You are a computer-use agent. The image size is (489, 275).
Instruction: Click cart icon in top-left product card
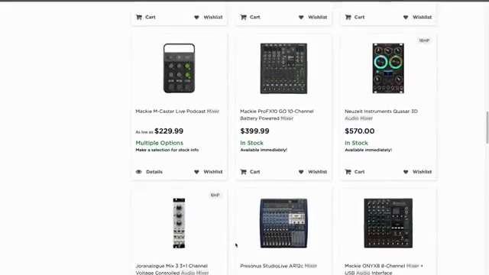point(139,17)
